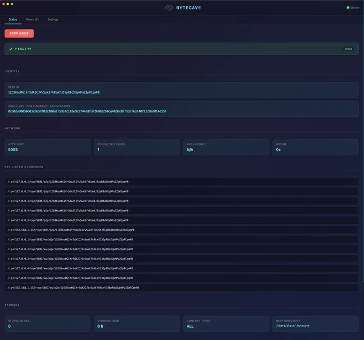Select the Peer ID value starting 12D3Koo
The height and width of the screenshot is (340, 364).
pyautogui.click(x=54, y=93)
